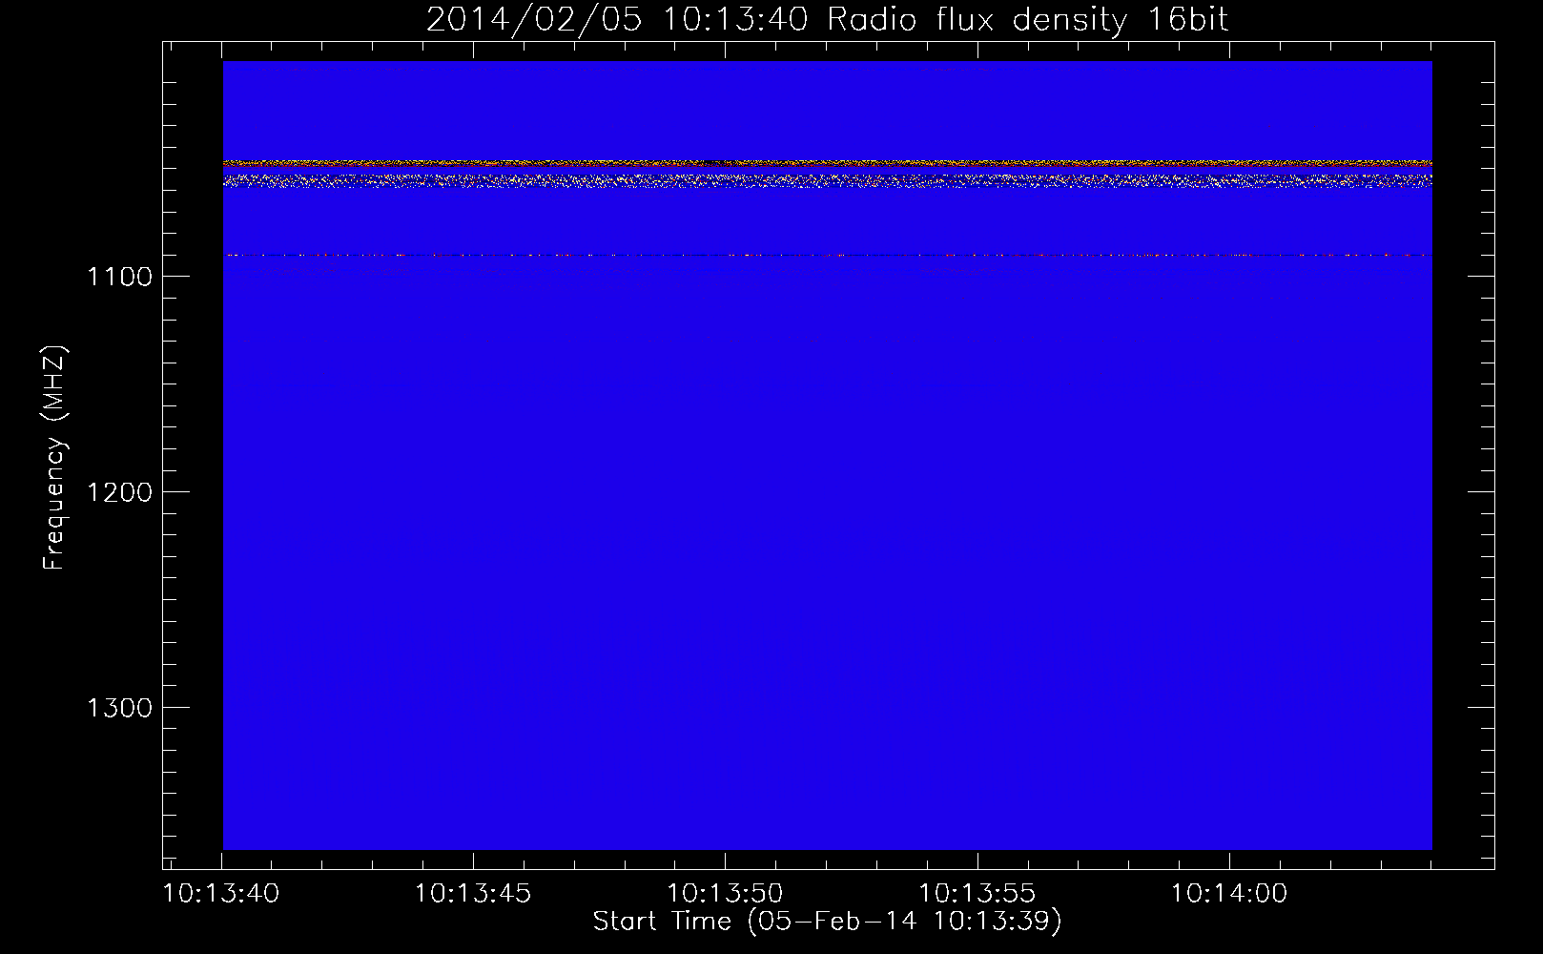The width and height of the screenshot is (1543, 954).
Task: Click the 10:13:40 time axis label
Action: point(221,894)
